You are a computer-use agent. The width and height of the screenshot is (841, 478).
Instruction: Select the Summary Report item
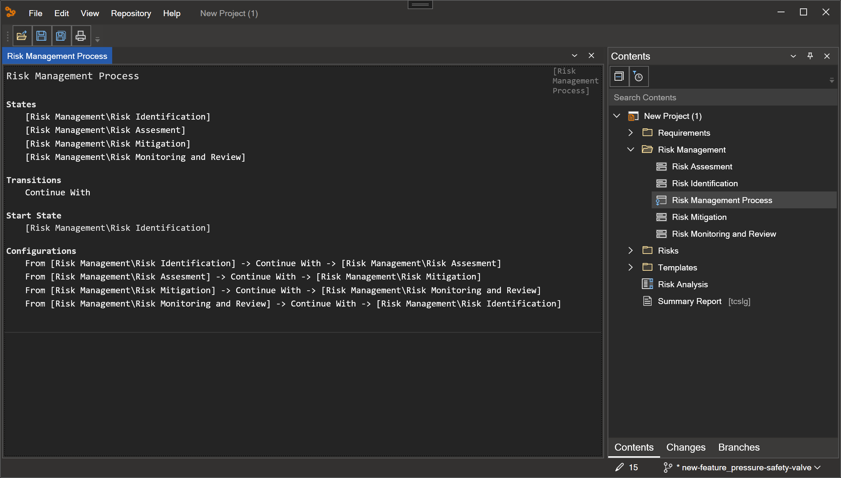(690, 301)
